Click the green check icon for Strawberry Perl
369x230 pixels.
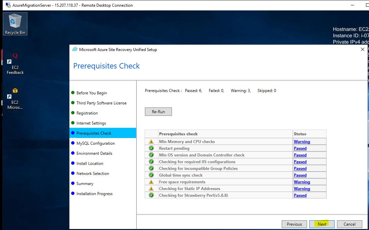coord(151,195)
